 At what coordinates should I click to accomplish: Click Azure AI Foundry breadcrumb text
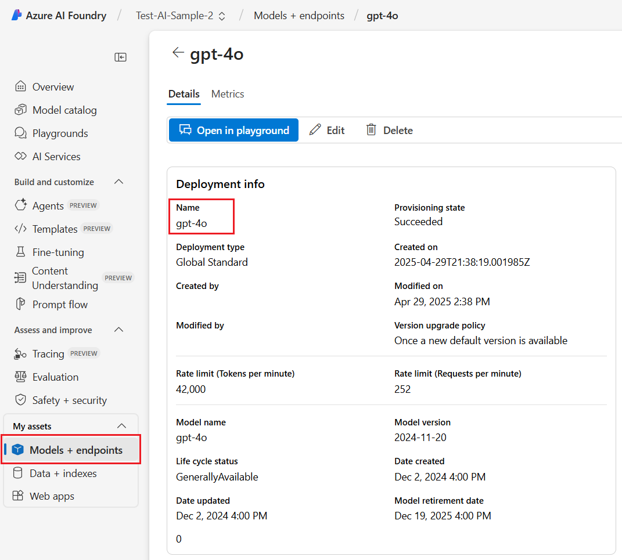click(66, 16)
